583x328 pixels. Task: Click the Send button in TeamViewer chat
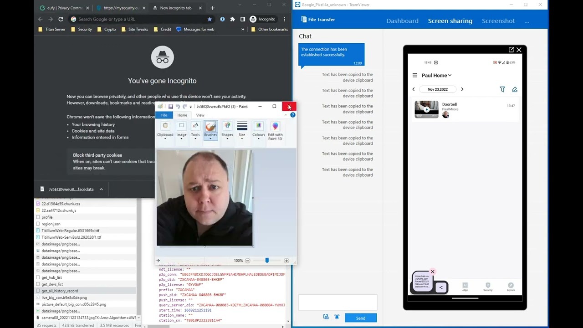click(360, 318)
